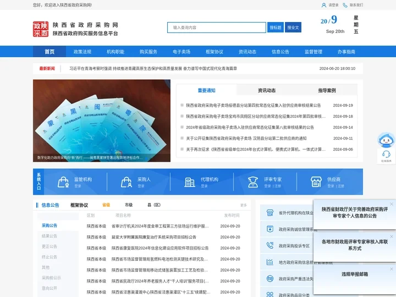396x297 pixels.
Task: Select 采购前公示 in left category list
Action: click(51, 278)
